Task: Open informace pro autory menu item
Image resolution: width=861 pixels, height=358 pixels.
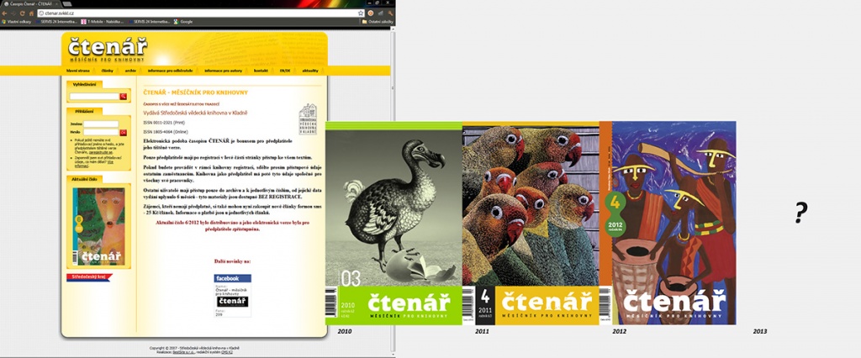Action: (x=223, y=71)
